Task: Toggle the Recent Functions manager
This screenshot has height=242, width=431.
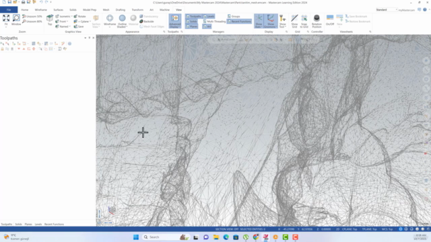Action: pyautogui.click(x=239, y=22)
